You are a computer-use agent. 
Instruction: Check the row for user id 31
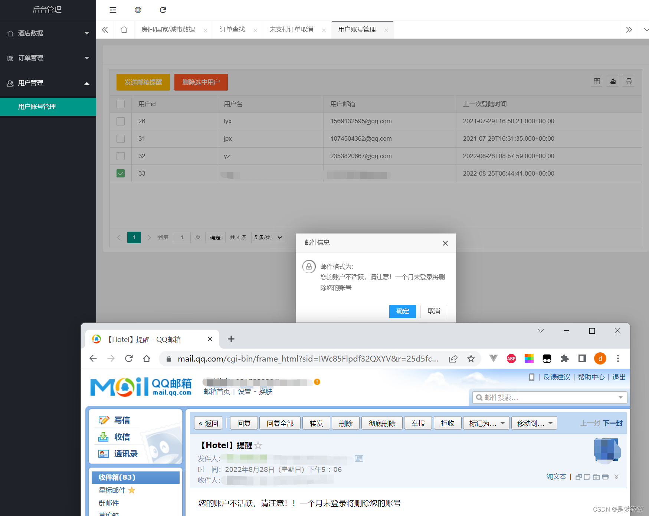click(121, 138)
